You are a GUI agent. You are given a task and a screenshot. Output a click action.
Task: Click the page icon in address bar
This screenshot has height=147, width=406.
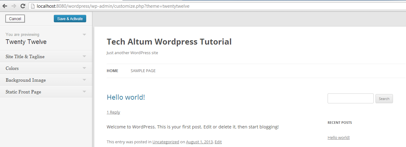click(x=33, y=6)
